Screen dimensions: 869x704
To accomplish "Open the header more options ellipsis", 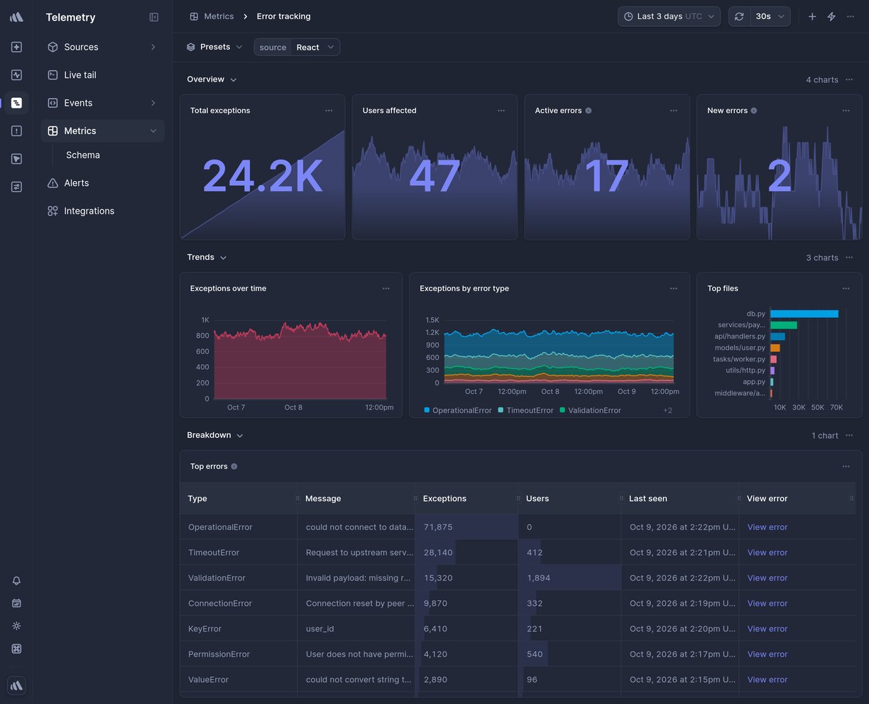I will pos(851,16).
